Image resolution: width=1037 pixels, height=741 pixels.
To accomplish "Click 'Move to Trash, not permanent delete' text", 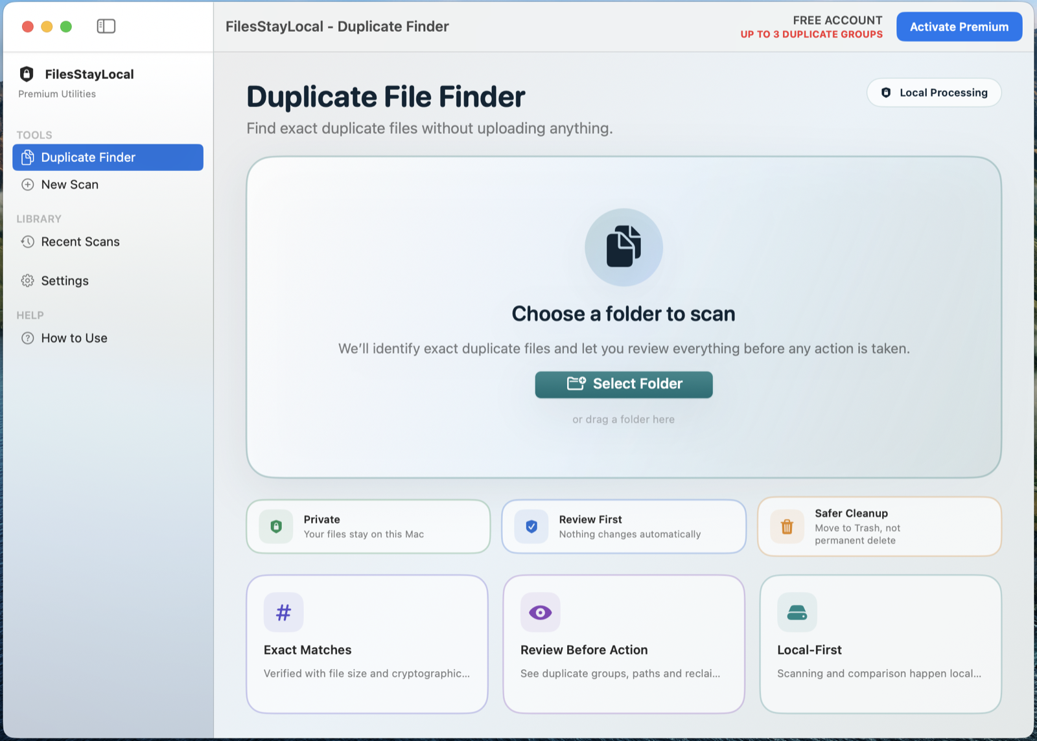I will coord(857,534).
